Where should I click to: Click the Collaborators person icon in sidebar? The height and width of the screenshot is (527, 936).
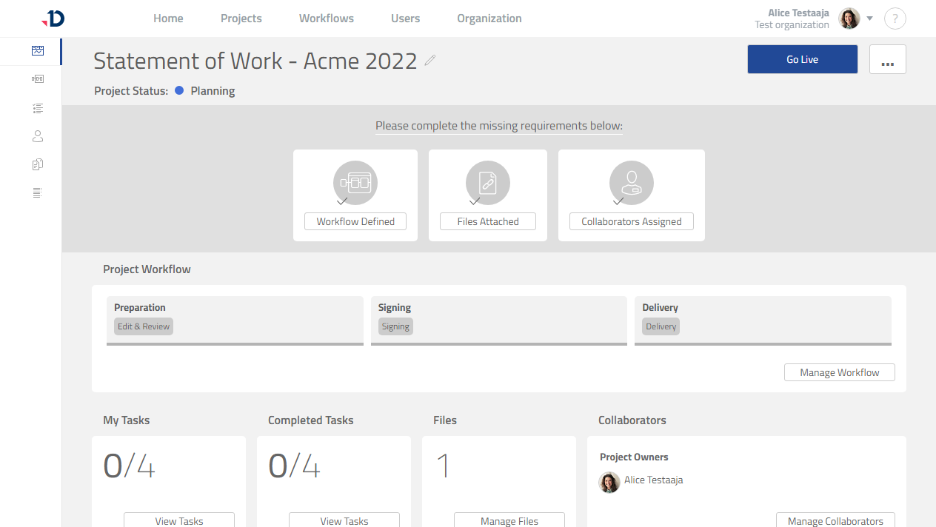pos(37,135)
